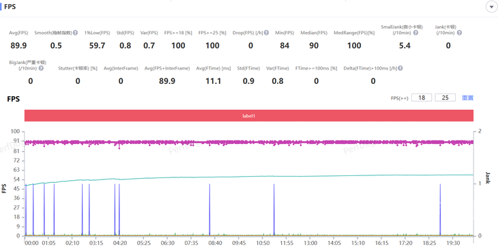This screenshot has width=498, height=247.
Task: Open help icon beside Drop(FPS) [/h]
Action: (267, 33)
